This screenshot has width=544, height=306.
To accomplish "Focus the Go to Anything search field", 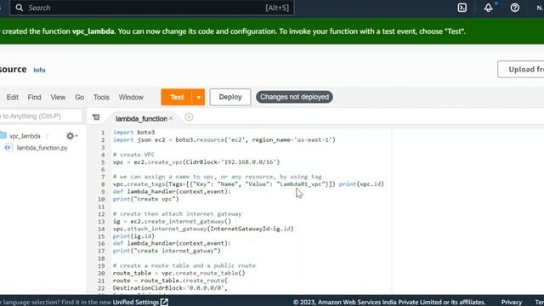I will [x=40, y=116].
